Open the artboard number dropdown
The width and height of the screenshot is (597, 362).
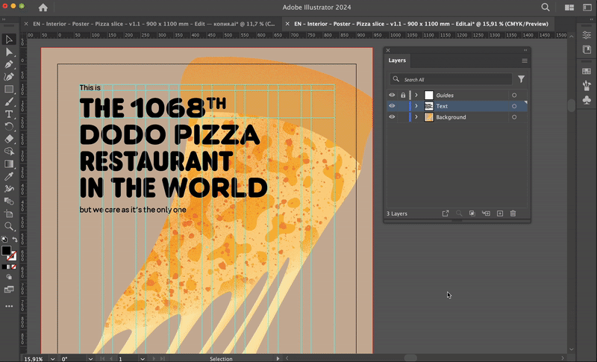142,358
